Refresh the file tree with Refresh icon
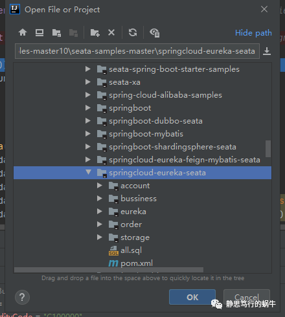 coord(133,32)
